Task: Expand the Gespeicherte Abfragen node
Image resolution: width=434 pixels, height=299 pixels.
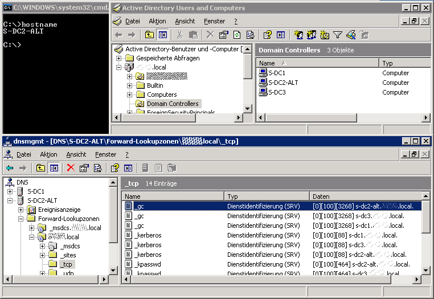Action: click(x=118, y=58)
